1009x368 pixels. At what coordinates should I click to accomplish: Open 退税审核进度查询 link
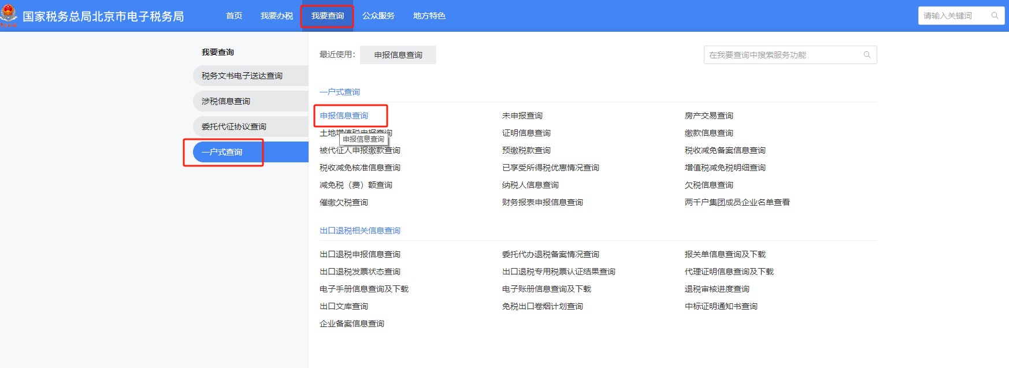point(717,289)
